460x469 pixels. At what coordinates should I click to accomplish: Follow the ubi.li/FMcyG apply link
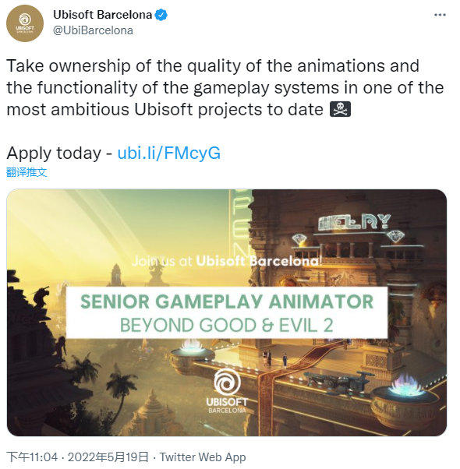(168, 153)
